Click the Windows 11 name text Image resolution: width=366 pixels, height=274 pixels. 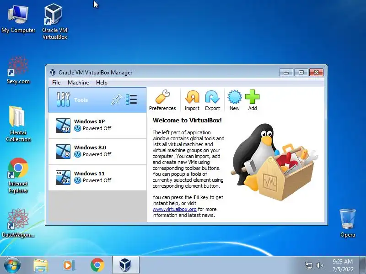[x=89, y=174]
